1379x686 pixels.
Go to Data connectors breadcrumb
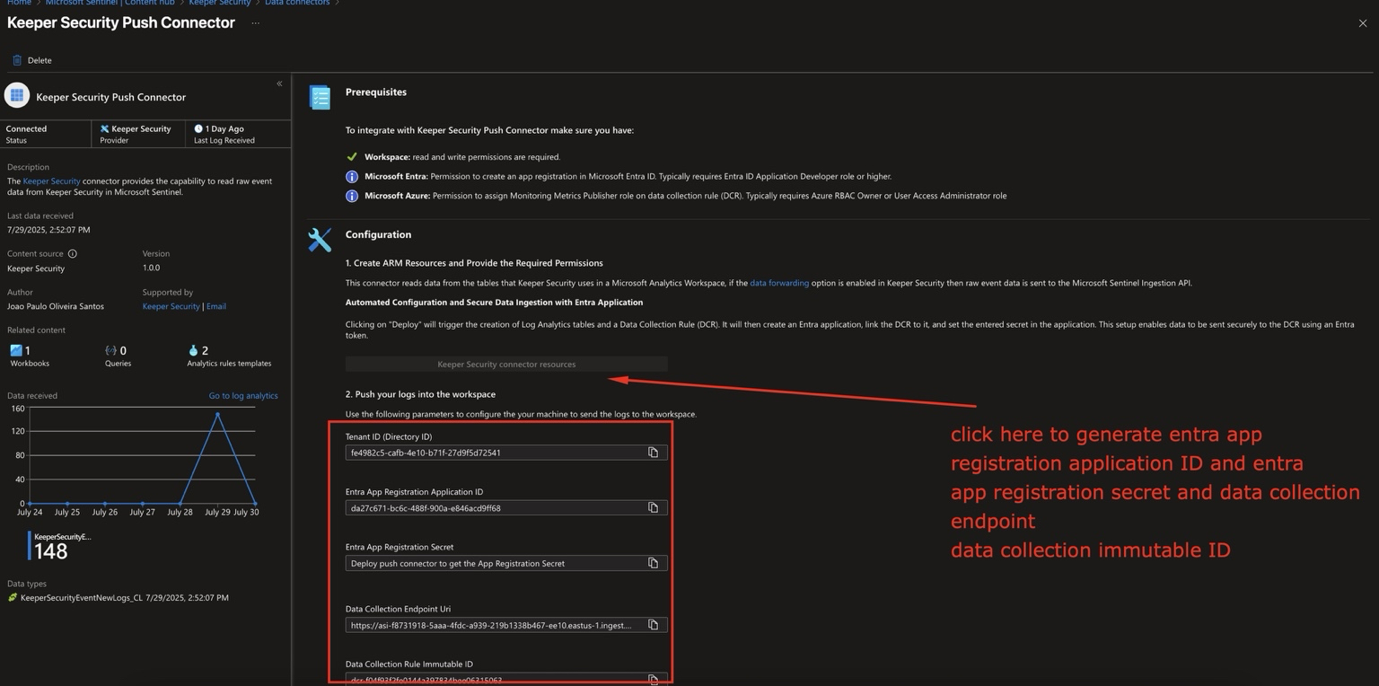(296, 3)
